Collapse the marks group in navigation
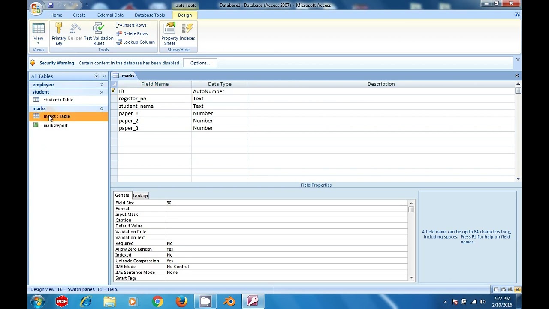The height and width of the screenshot is (309, 549). click(102, 109)
